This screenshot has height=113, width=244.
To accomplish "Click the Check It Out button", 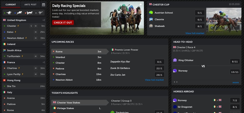I will (63, 23).
